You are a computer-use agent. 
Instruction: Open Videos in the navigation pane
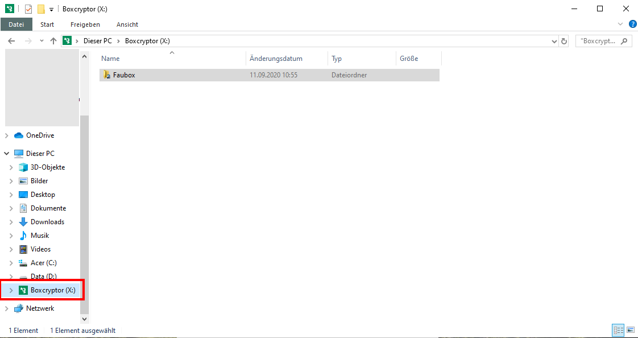point(40,249)
